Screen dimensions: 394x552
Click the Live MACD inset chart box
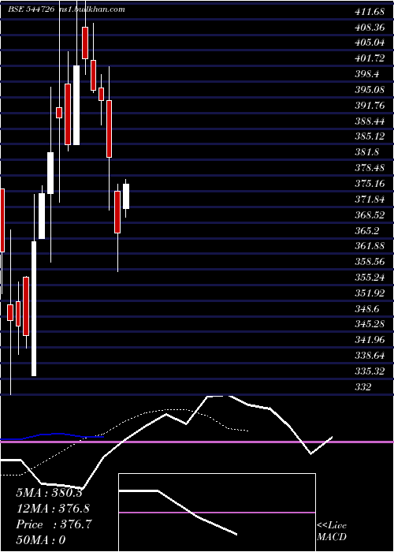coord(217,513)
